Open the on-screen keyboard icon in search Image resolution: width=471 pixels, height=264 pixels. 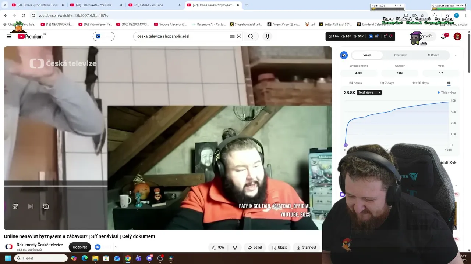coord(232,36)
